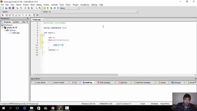
Task: Build and run the project
Action: tap(51, 8)
